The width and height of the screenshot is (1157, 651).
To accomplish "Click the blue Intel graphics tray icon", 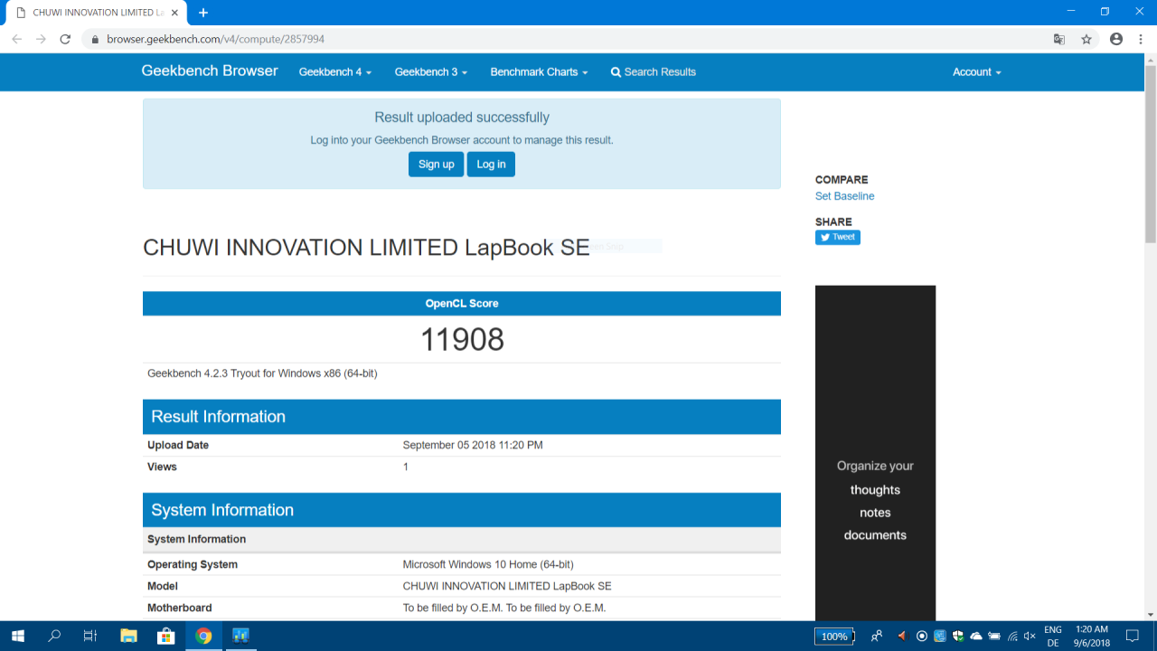I will coord(940,636).
